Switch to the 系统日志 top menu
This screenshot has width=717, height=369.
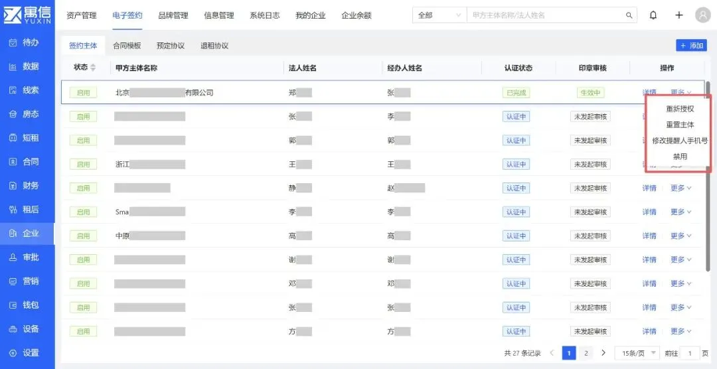point(265,15)
